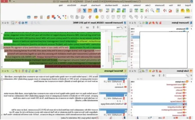This screenshot has height=120, width=195.
Task: Close the Code System search bar
Action: point(191,75)
